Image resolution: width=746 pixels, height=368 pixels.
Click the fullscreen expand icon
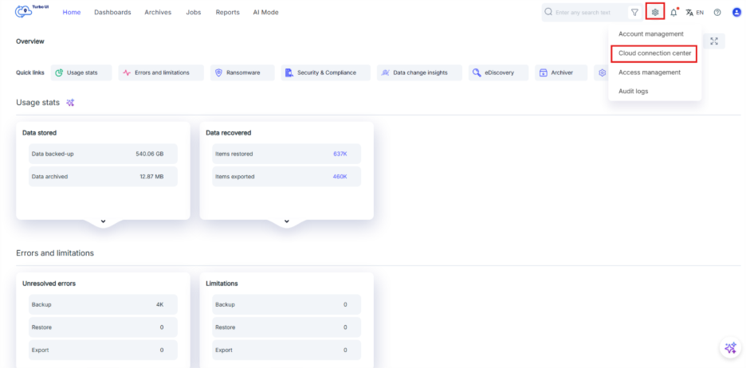pyautogui.click(x=714, y=41)
